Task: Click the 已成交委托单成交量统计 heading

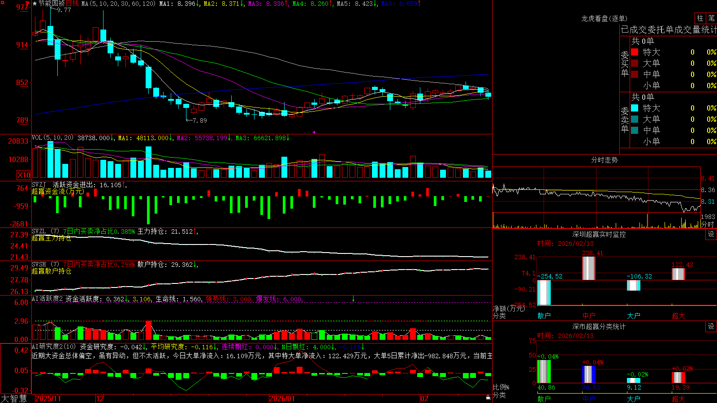Action: point(669,30)
